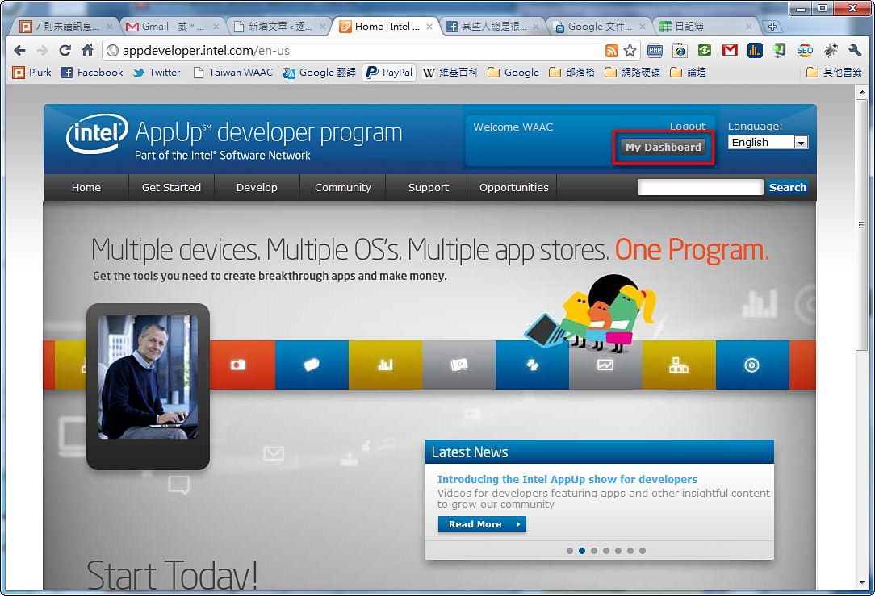Open the Taiwan WAAC bookmark
The width and height of the screenshot is (875, 596).
(x=232, y=73)
